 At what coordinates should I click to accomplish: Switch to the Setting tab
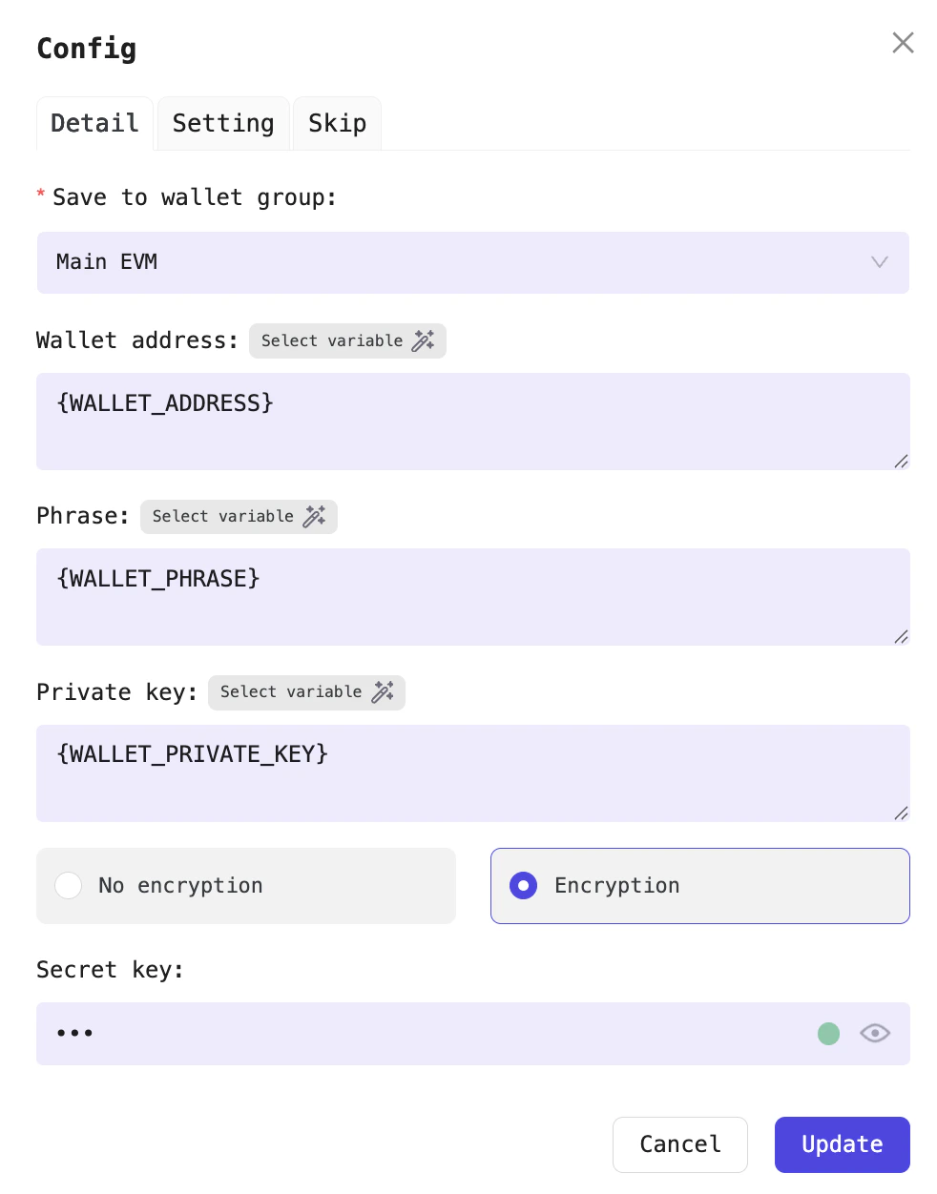click(x=222, y=123)
